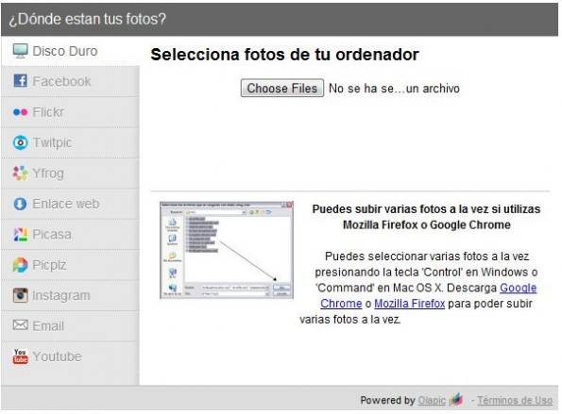Image resolution: width=562 pixels, height=414 pixels.
Task: Open the Flickr source tab
Action: click(x=70, y=112)
